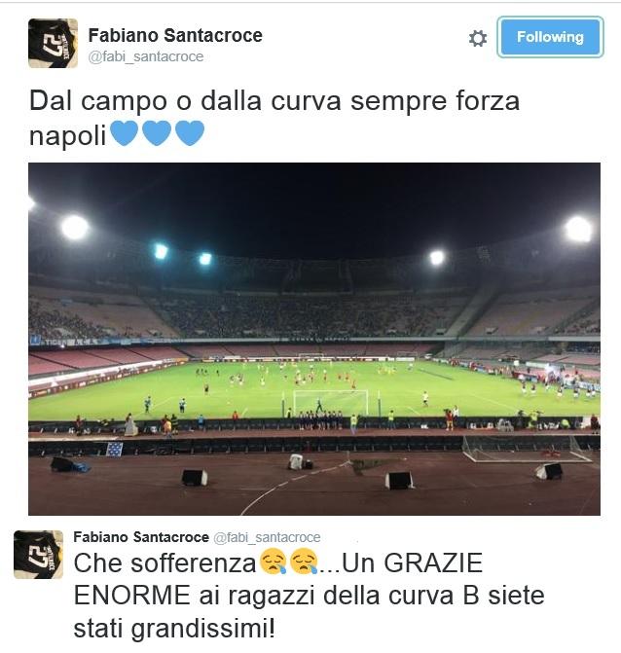
Task: Open Fabiano Santacroce's profile from the top name
Action: (x=175, y=35)
